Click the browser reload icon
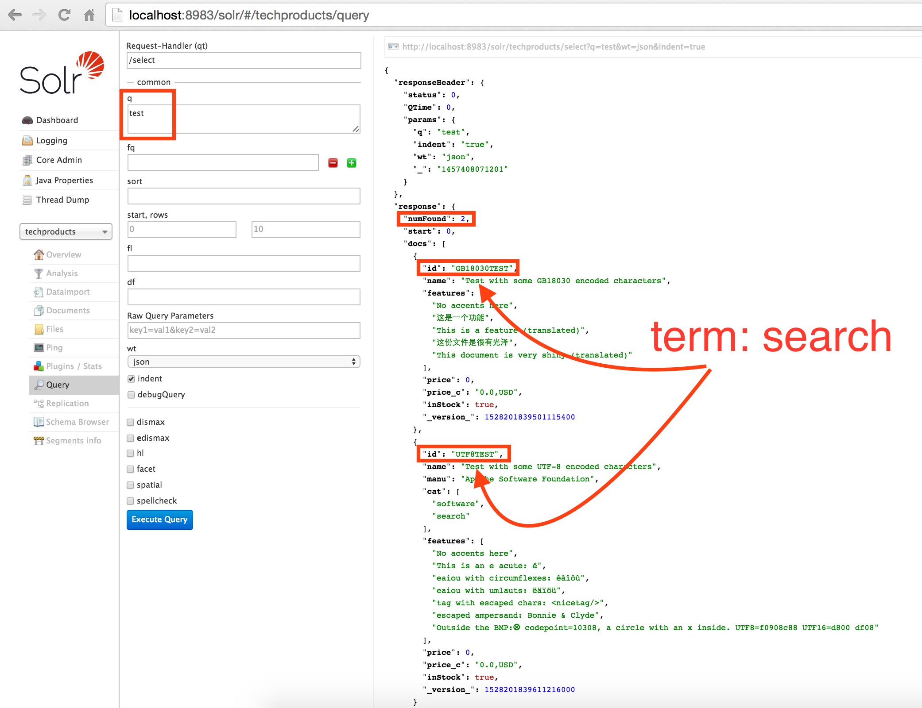922x708 pixels. (64, 15)
